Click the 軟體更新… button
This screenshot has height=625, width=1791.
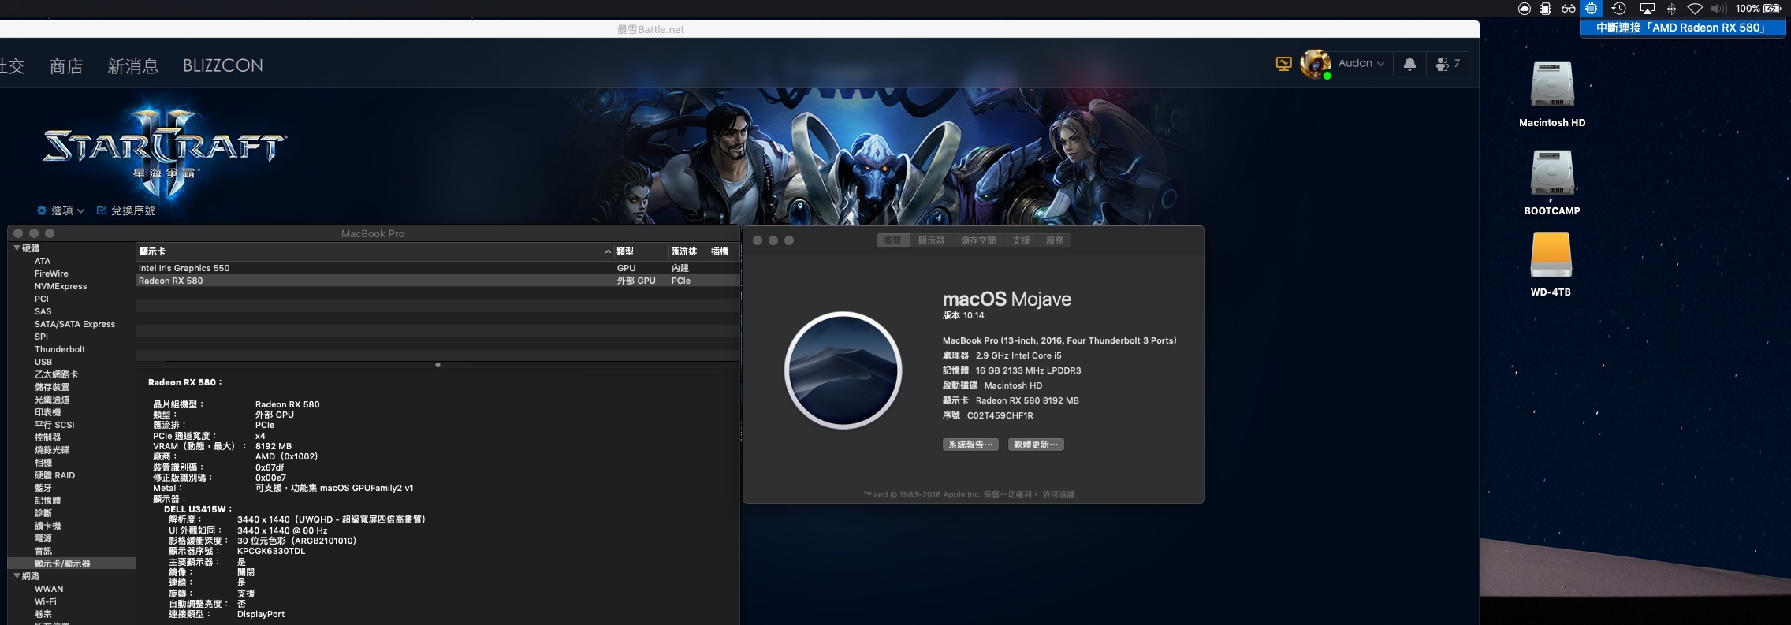click(1036, 445)
